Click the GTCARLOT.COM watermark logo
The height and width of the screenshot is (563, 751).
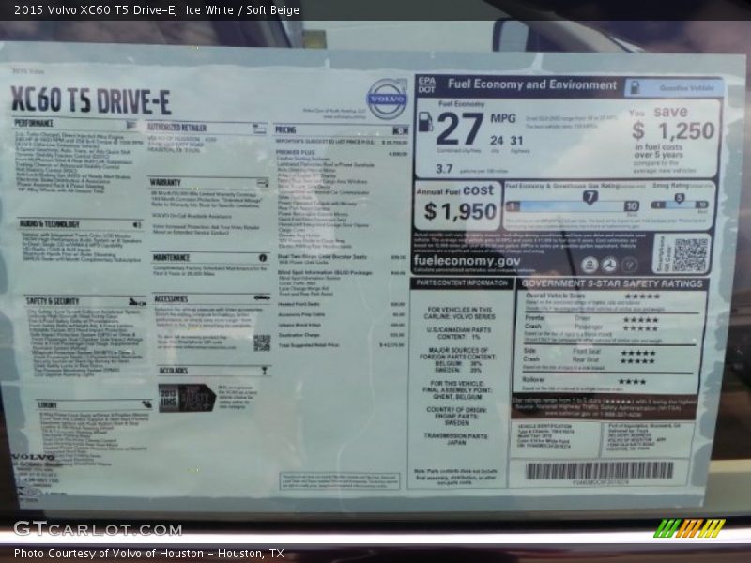point(98,529)
